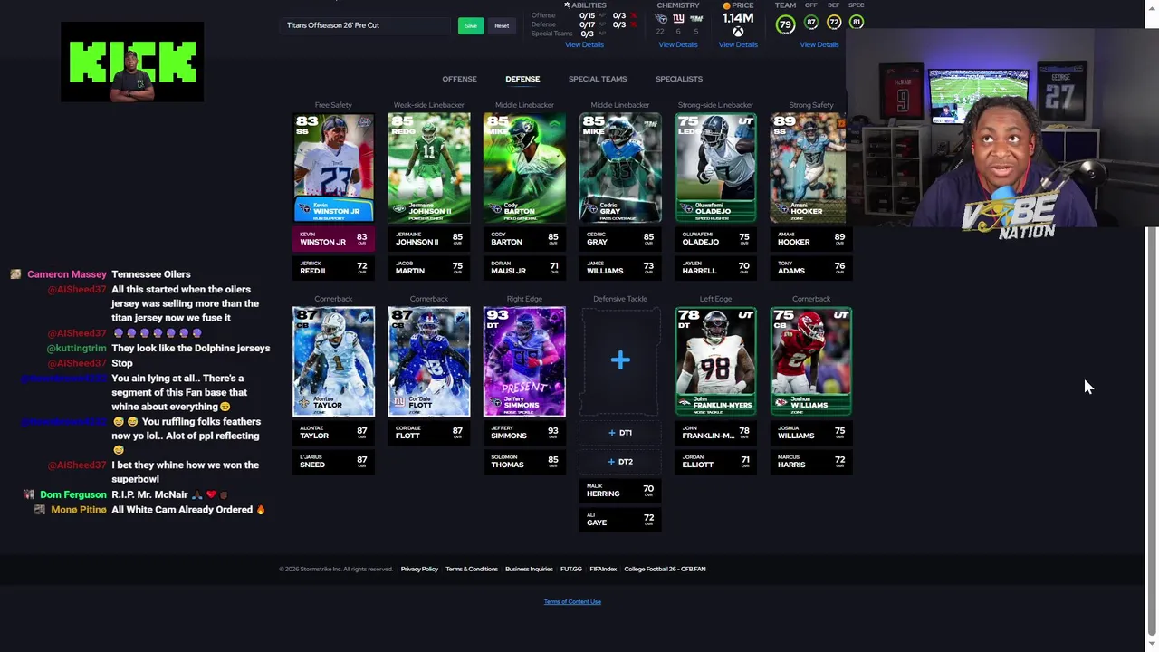1159x652 pixels.
Task: Select Oluwafemi Oladejo 75 row
Action: pos(715,238)
